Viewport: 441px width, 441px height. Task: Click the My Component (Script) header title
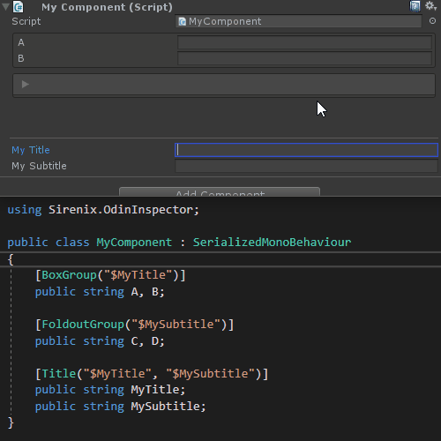coord(107,7)
